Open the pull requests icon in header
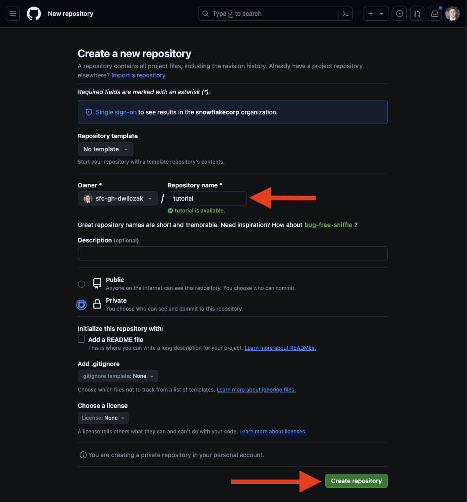Viewport: 467px width, 502px height. point(417,14)
